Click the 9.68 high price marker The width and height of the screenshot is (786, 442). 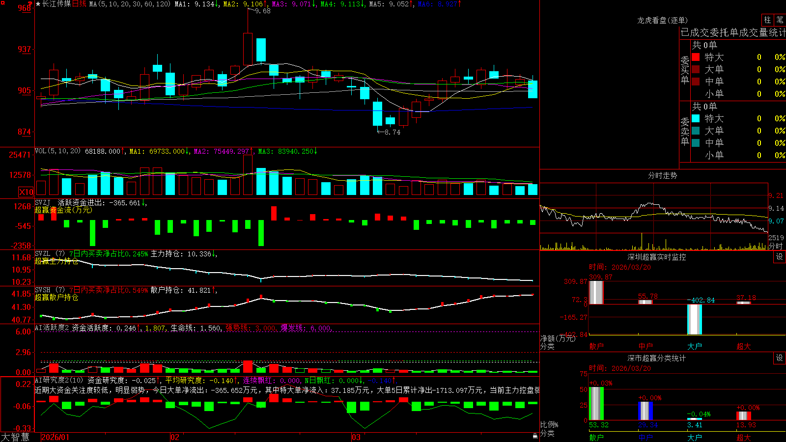(263, 11)
